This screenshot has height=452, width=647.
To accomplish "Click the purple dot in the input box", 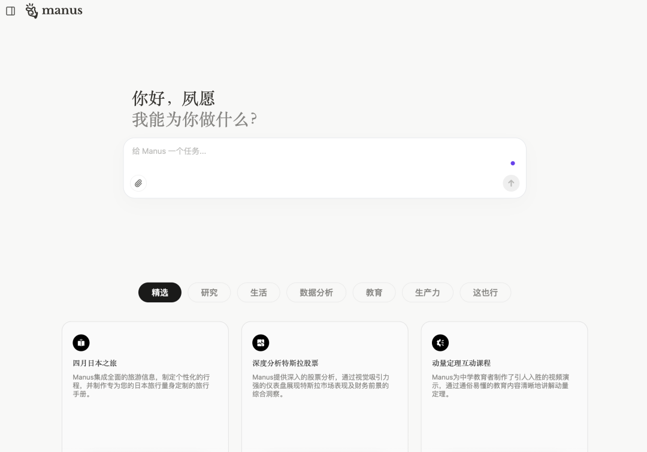I will pyautogui.click(x=512, y=163).
